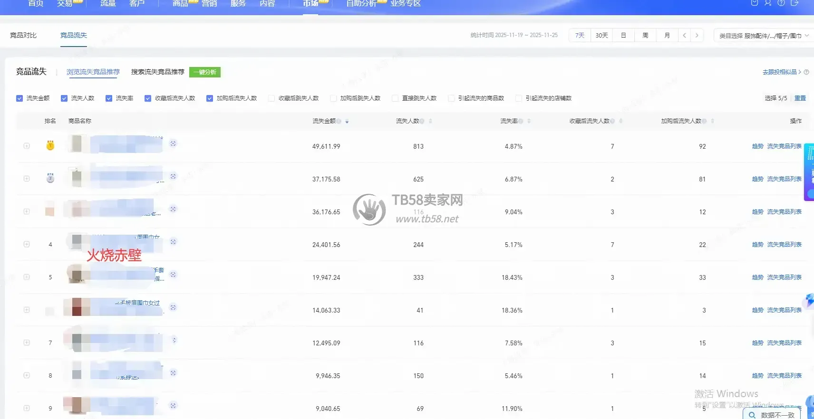The image size is (814, 419).
Task: Sort by 流失人数 column arrows
Action: point(430,121)
